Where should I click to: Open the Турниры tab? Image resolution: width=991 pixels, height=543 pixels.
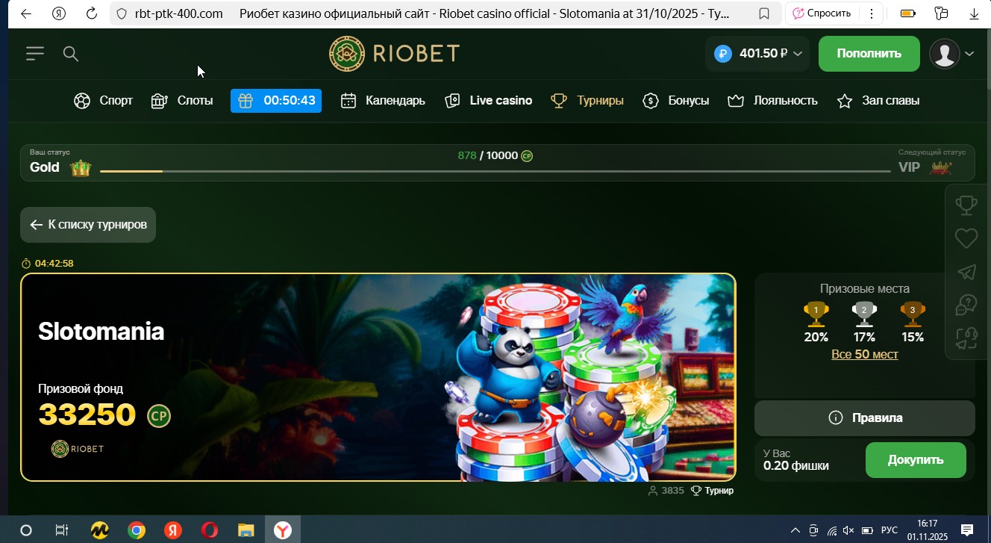tap(587, 100)
